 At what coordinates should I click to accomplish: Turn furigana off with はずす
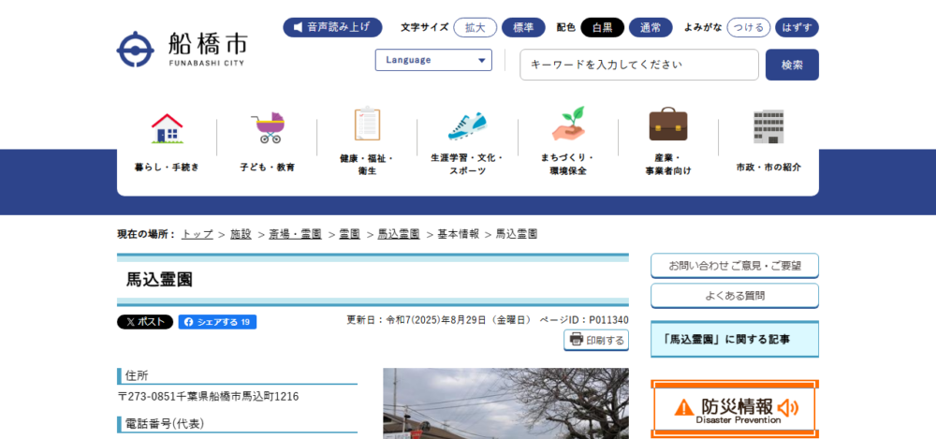797,27
